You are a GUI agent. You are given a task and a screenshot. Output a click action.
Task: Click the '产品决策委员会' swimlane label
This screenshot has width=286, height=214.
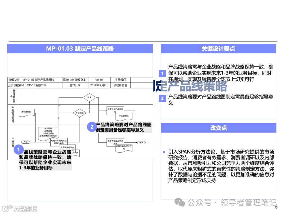coord(13,96)
